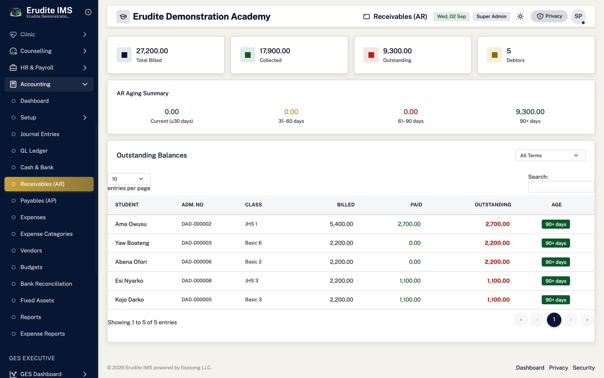Open the SP user avatar menu

(578, 16)
